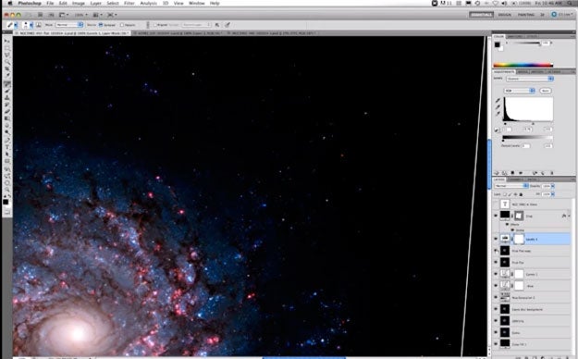The height and width of the screenshot is (359, 578).
Task: Click the Auto button in Levels
Action: [x=546, y=91]
